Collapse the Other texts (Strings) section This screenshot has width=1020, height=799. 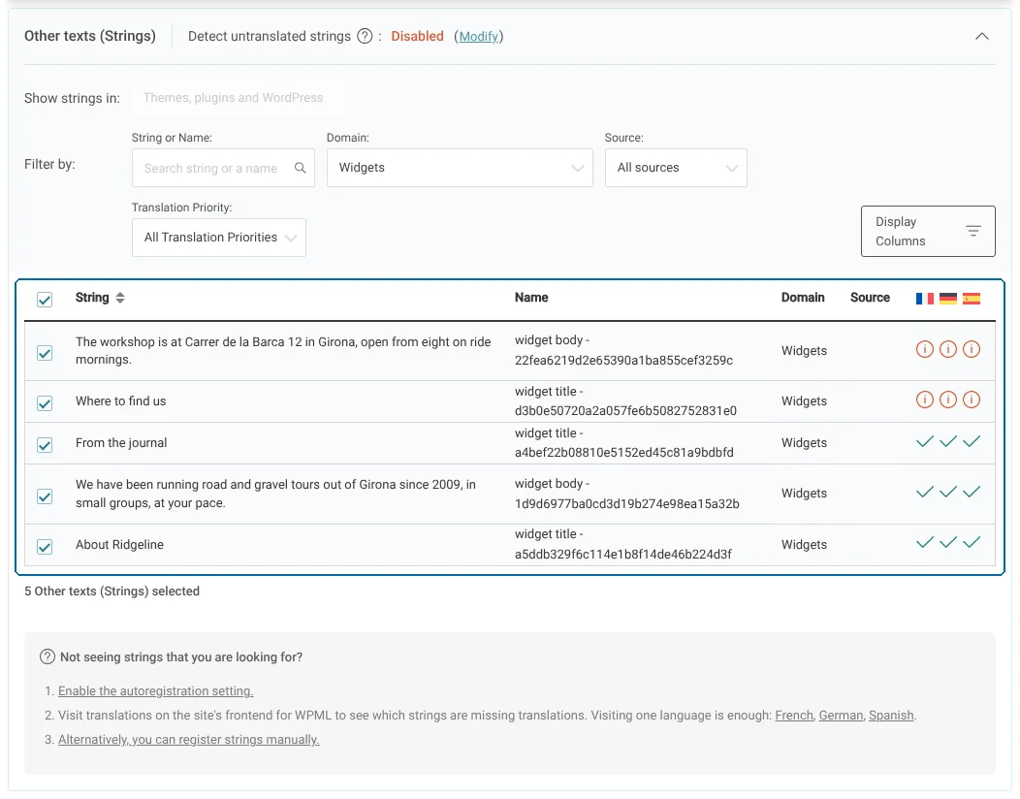tap(981, 37)
